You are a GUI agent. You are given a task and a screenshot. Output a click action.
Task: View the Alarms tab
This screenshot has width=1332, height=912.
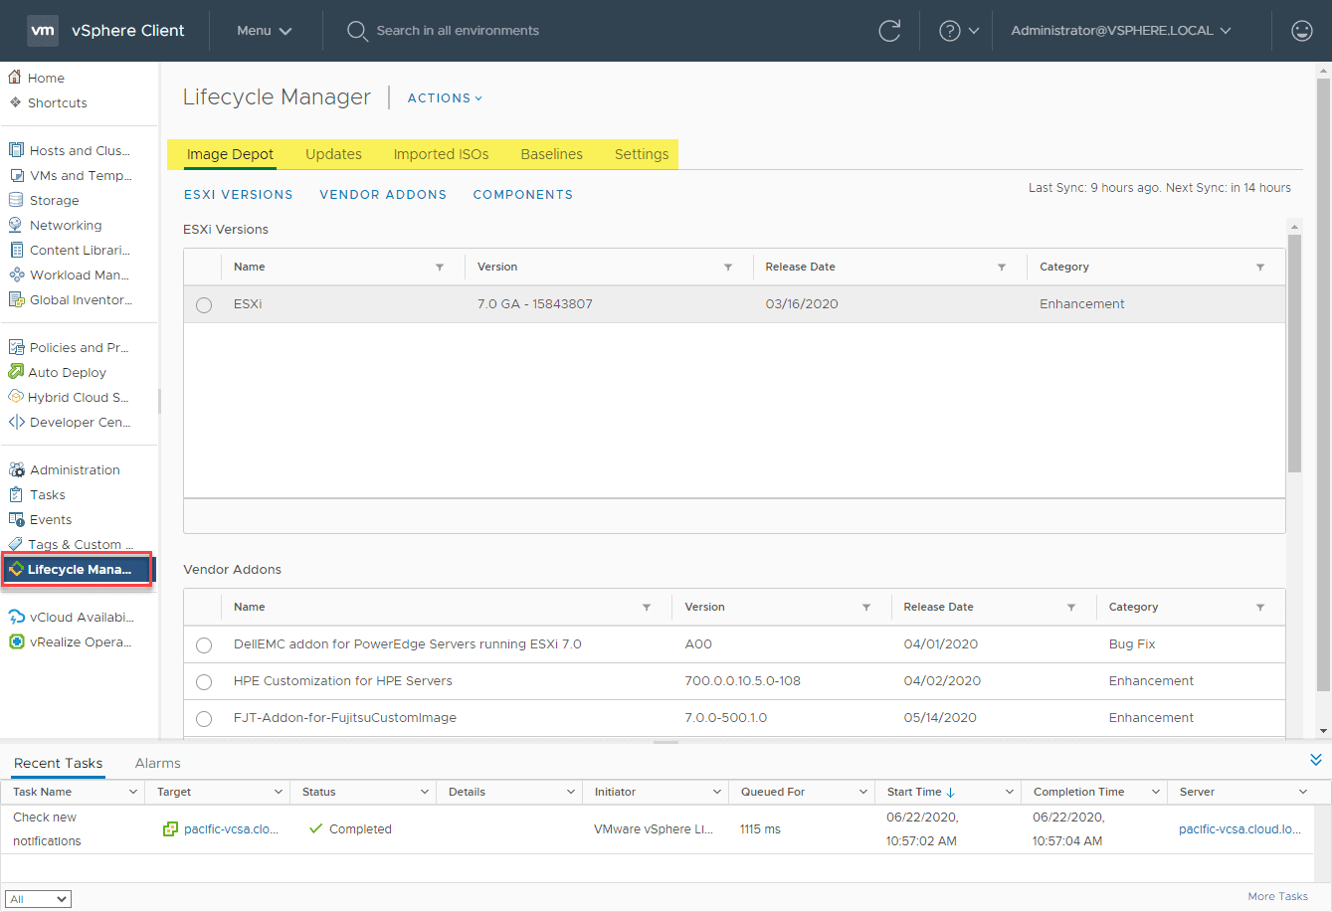(x=157, y=763)
